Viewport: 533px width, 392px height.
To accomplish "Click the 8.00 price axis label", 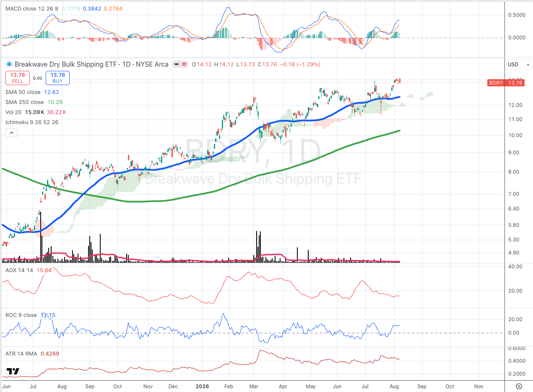I will point(515,172).
